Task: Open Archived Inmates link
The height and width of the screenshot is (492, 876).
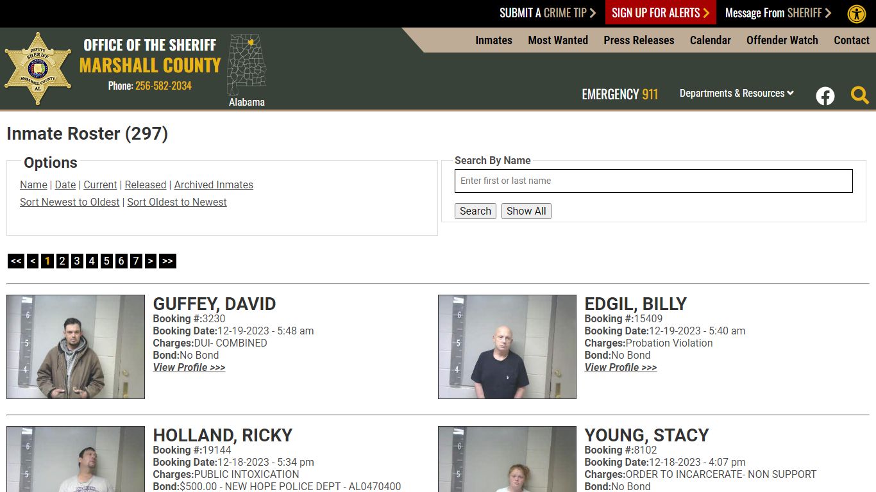Action: [x=214, y=184]
